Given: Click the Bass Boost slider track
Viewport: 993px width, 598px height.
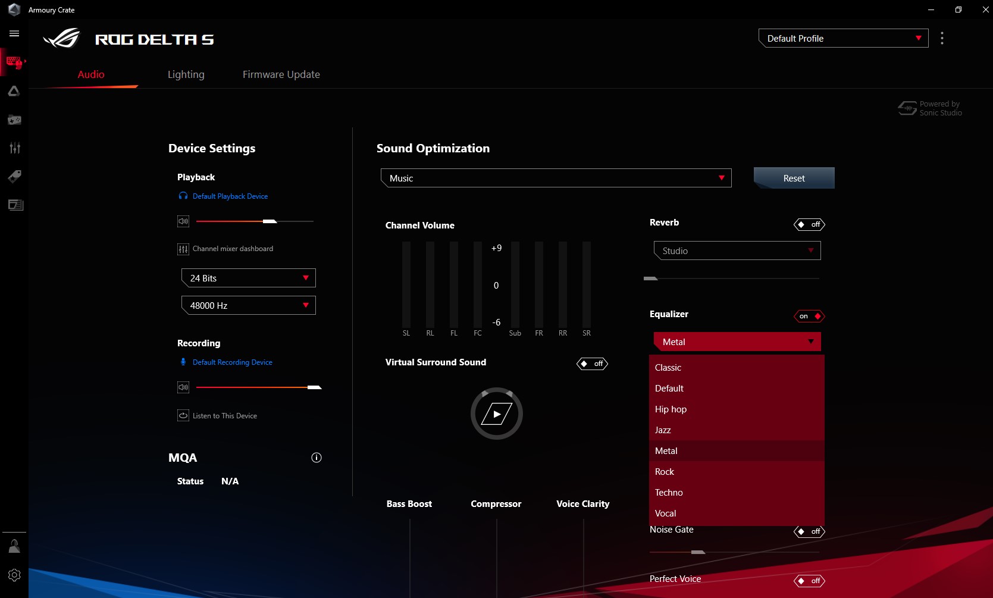Looking at the screenshot, I should tap(410, 558).
